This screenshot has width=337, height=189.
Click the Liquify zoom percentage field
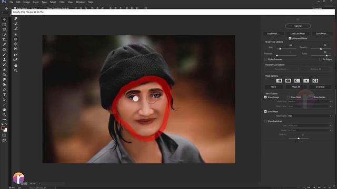[x=33, y=184]
